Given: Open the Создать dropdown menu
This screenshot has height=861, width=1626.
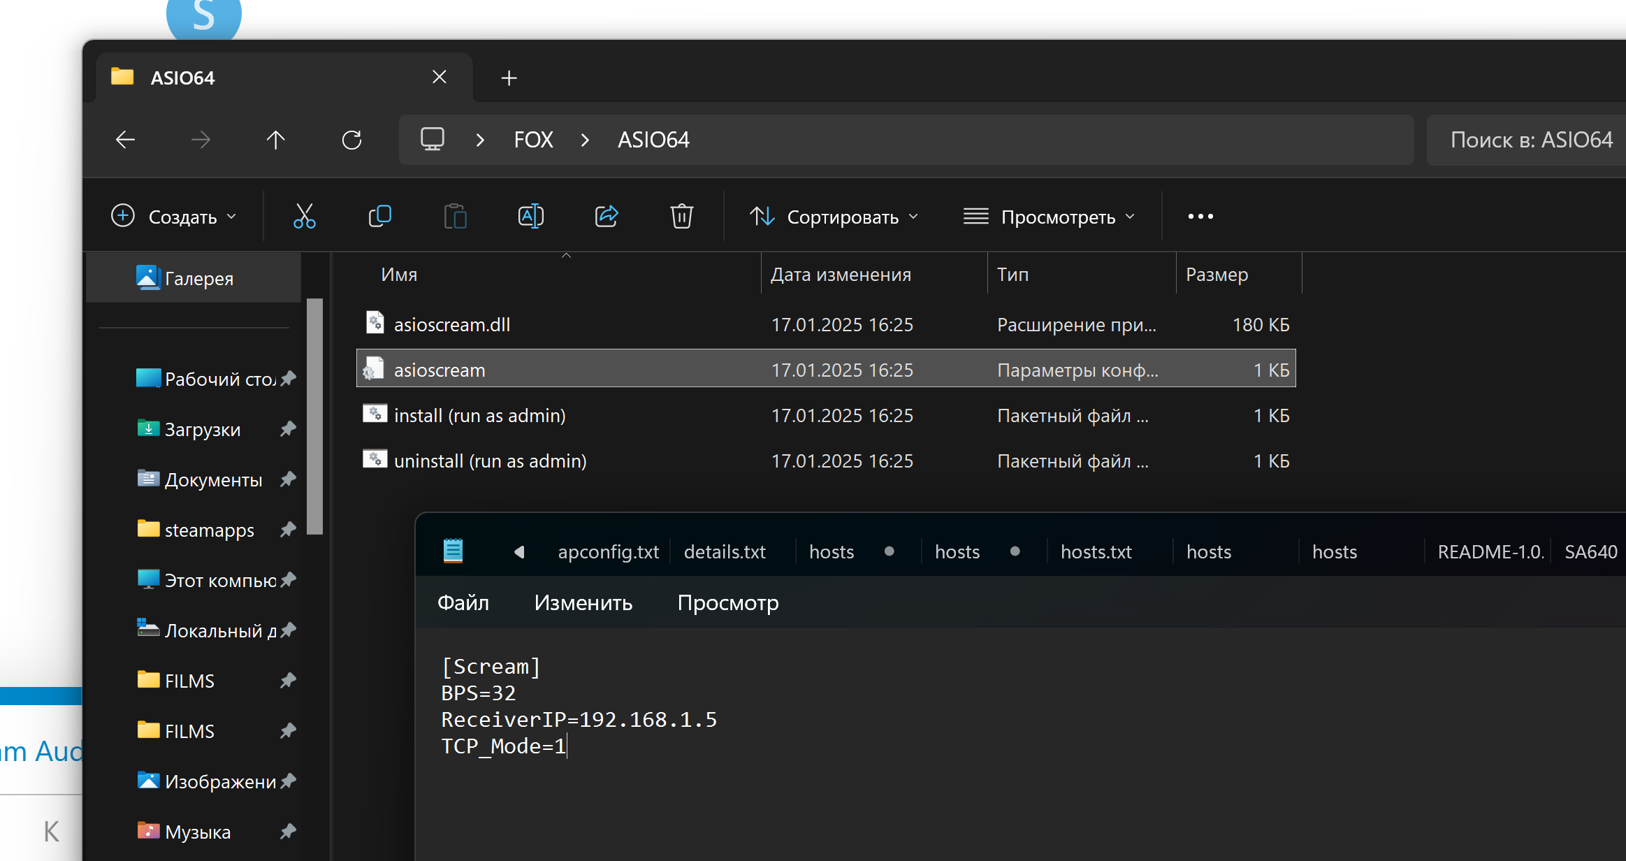Looking at the screenshot, I should (174, 217).
